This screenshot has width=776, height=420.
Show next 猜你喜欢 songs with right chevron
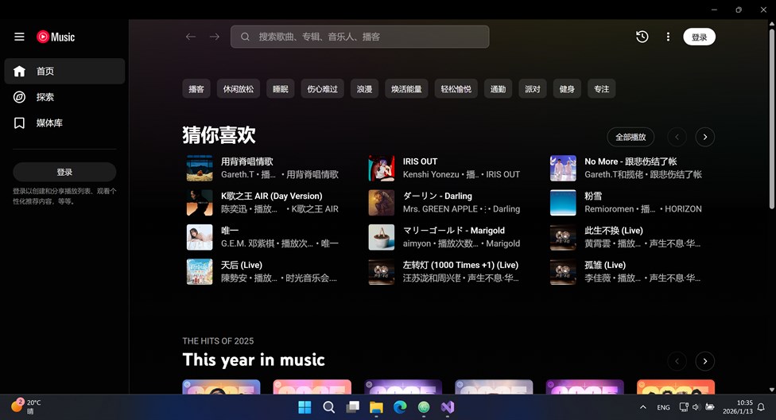(704, 137)
